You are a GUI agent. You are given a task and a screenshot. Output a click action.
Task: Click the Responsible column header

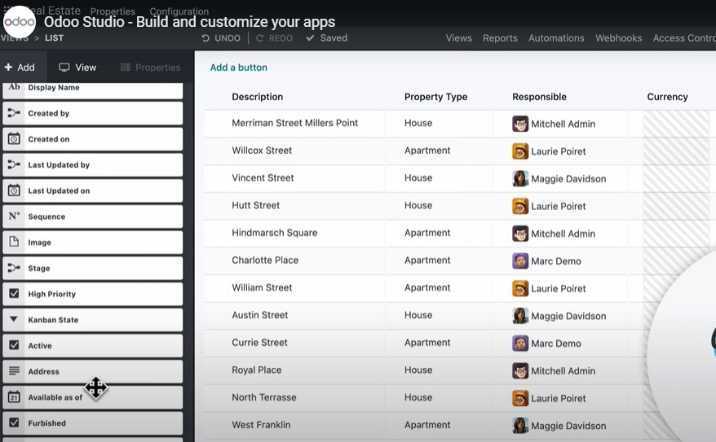pyautogui.click(x=539, y=97)
